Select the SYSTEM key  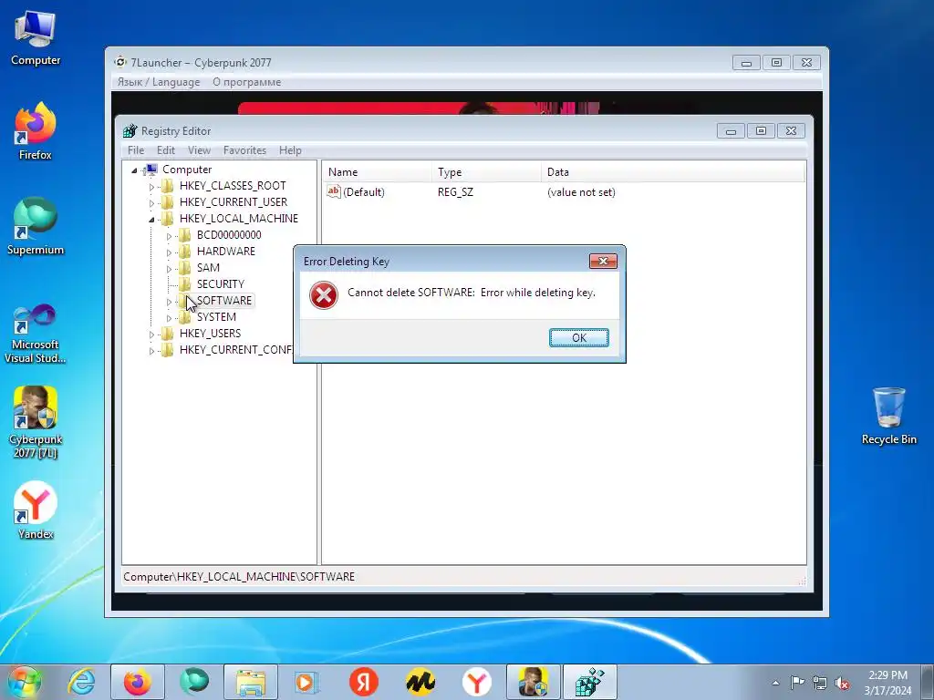point(216,316)
